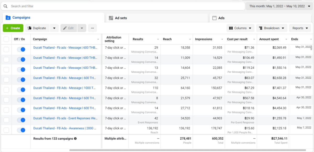Turn off the campaign with ฿1,550.16 spent
Screen dimensions: 314x152
click(x=21, y=70)
